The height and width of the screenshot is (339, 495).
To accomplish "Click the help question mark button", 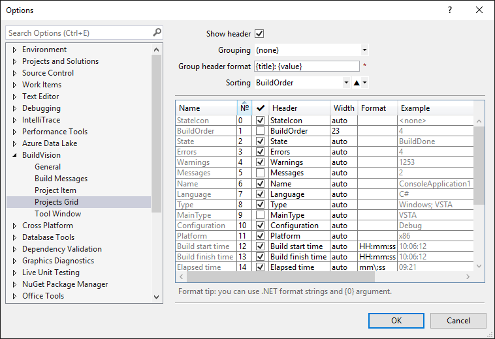I will tap(449, 10).
